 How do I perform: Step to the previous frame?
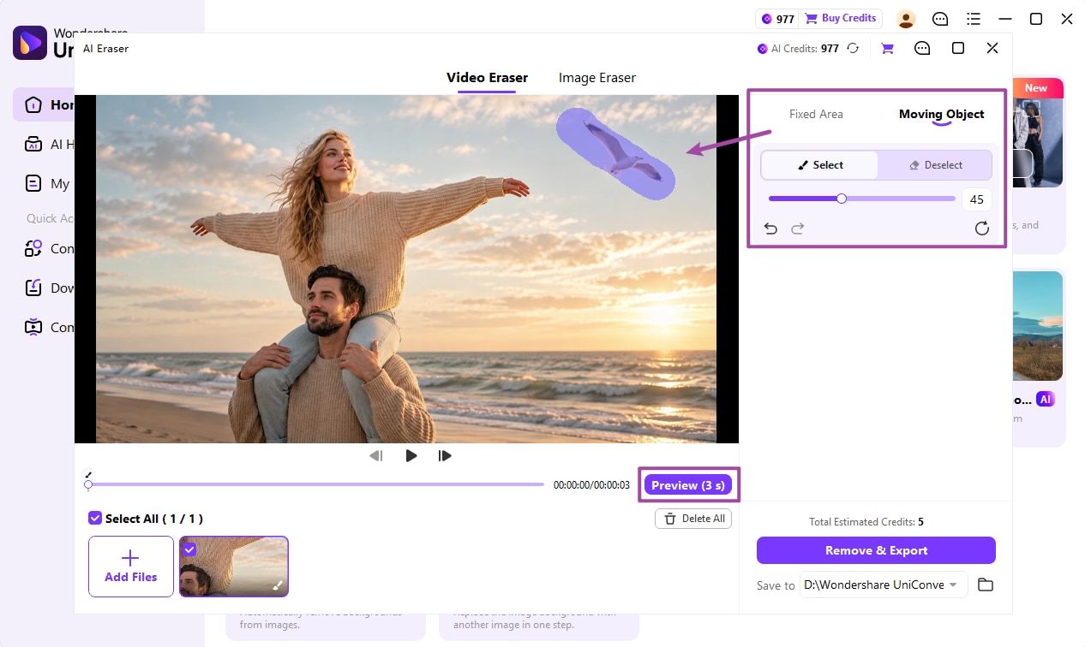pyautogui.click(x=375, y=455)
